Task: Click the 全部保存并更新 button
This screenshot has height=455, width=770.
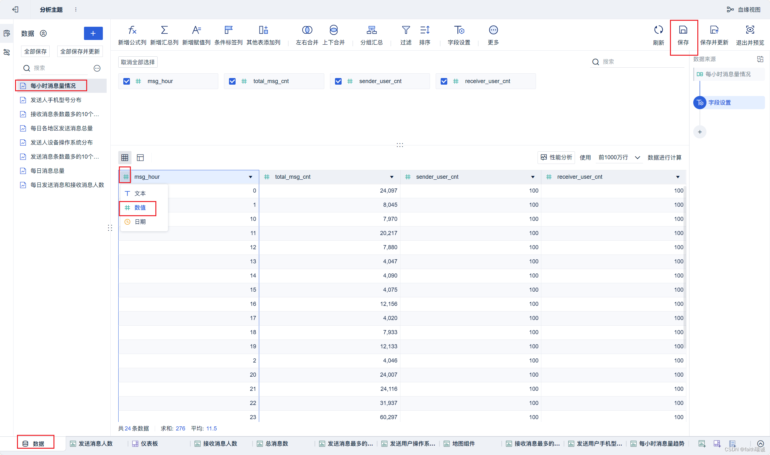Action: click(80, 52)
